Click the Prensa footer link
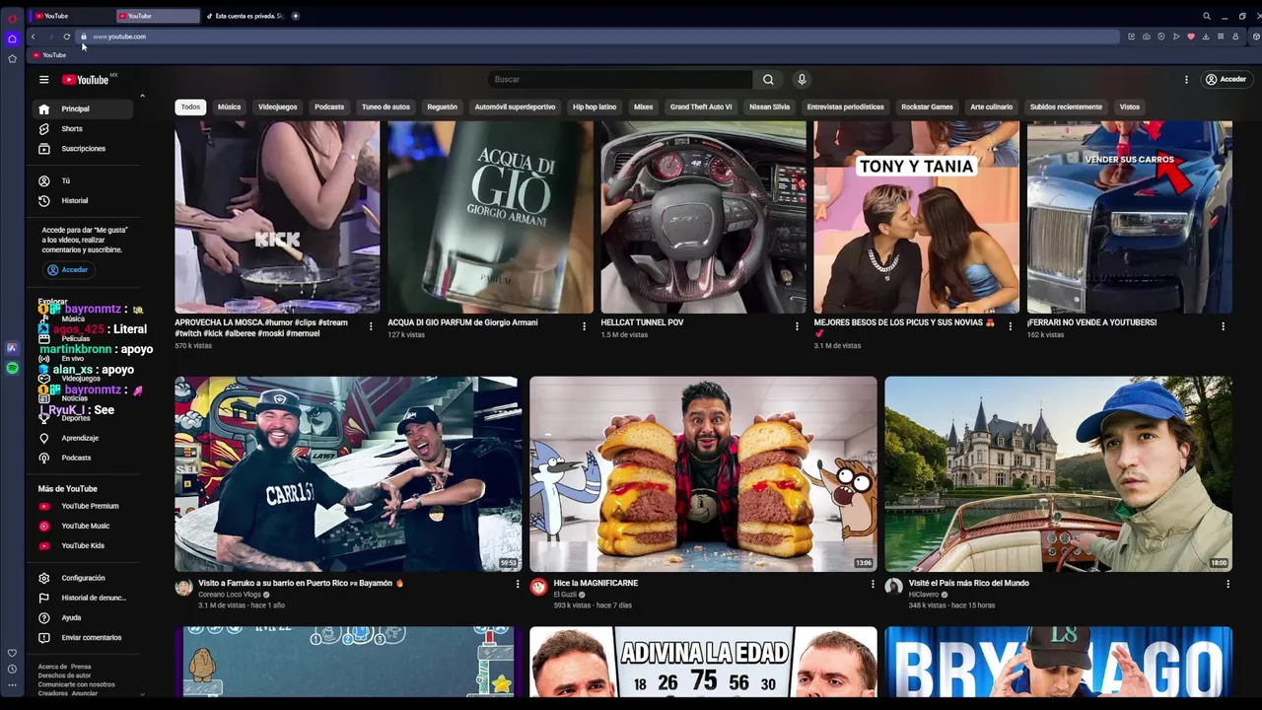Image resolution: width=1262 pixels, height=710 pixels. (81, 667)
